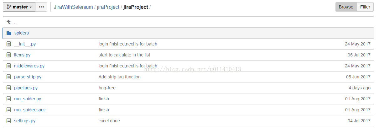
Task: Open the parserstrip.py file
Action: point(28,77)
